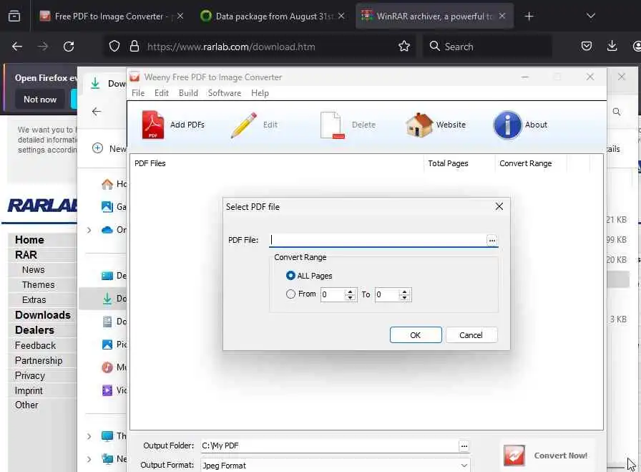Click the Total Pages column header

pyautogui.click(x=459, y=163)
